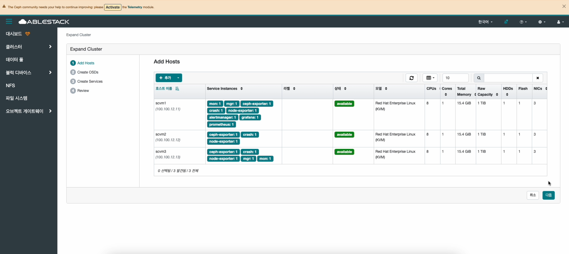Screen dimensions: 569x254
Task: Click the notifications bell icon
Action: [x=506, y=22]
